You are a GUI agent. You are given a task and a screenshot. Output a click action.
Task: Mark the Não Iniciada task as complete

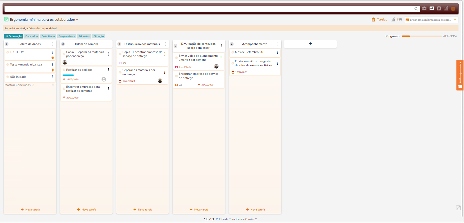coord(8,77)
